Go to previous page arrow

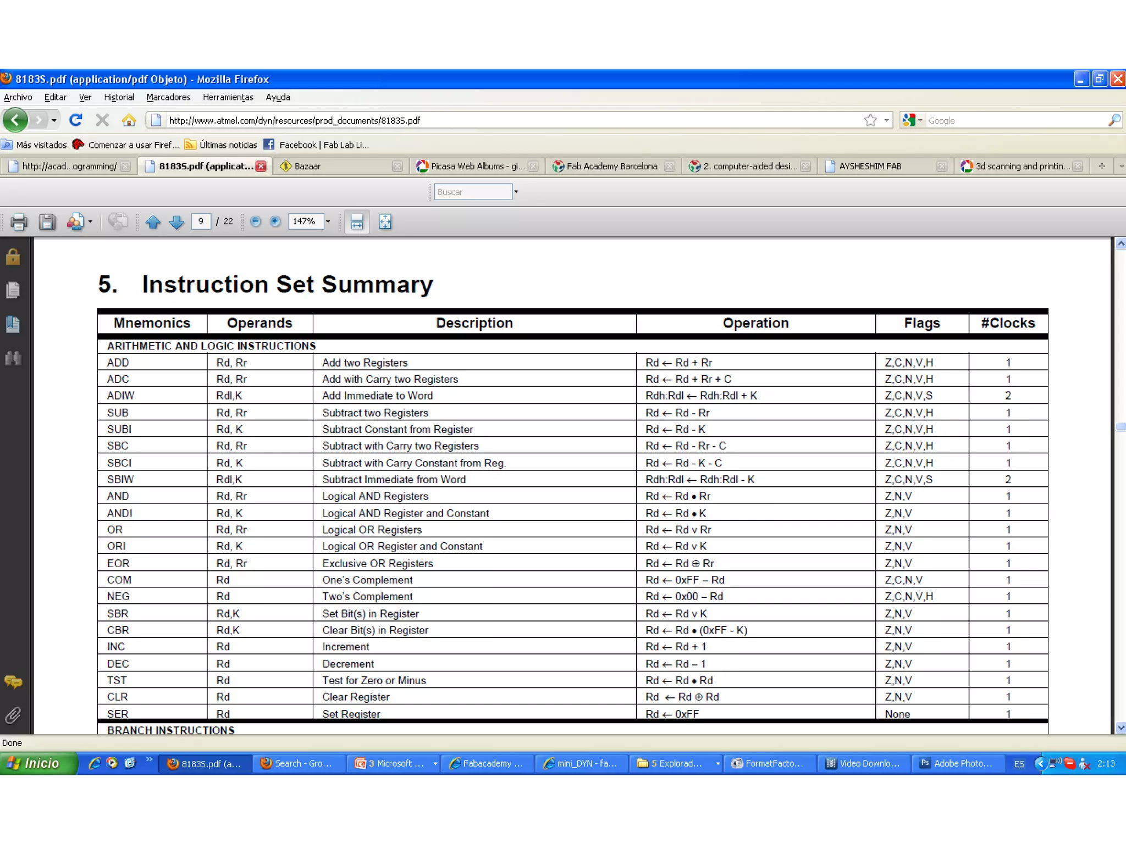[153, 222]
